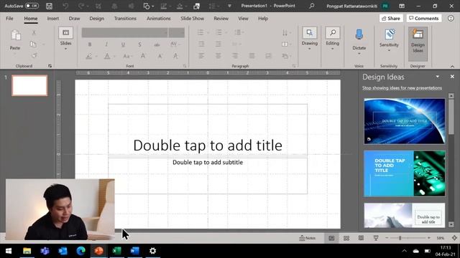Open the Windows Start menu

tap(9, 251)
